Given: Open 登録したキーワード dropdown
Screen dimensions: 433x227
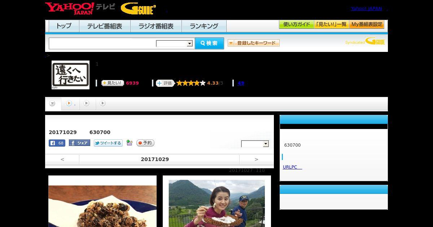Looking at the screenshot, I should 254,43.
